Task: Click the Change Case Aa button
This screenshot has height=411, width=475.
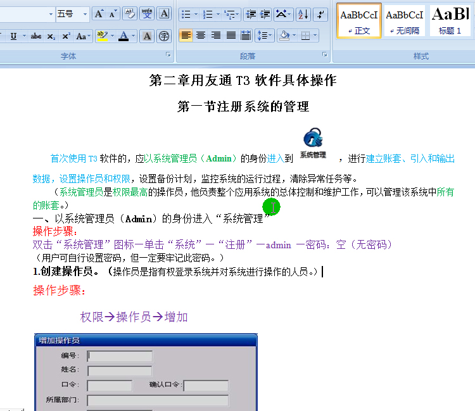Action: pyautogui.click(x=84, y=36)
